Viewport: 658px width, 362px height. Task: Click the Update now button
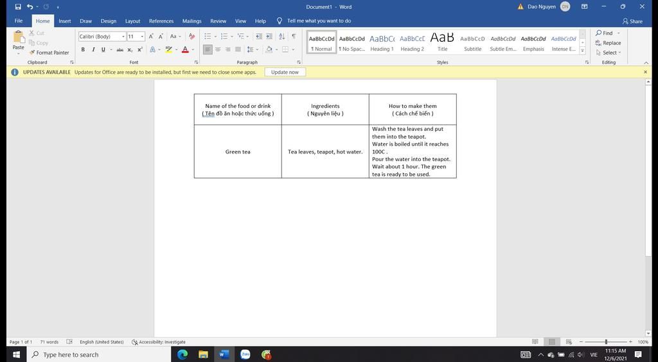click(x=285, y=72)
